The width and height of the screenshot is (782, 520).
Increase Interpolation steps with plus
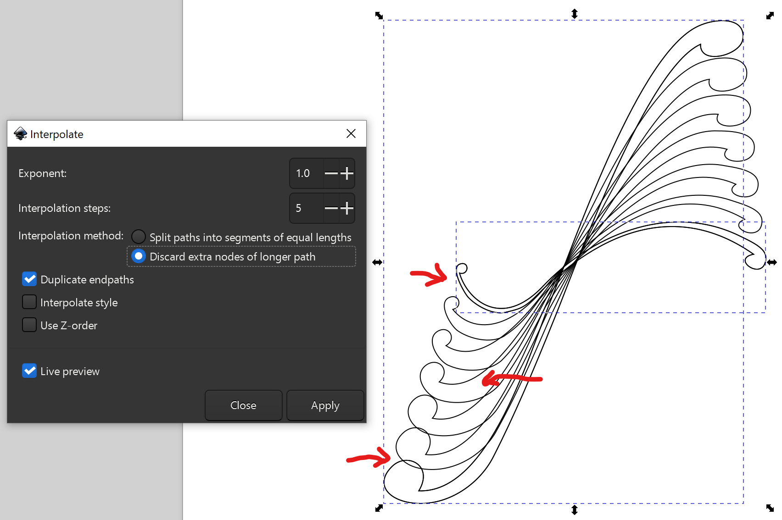(347, 208)
